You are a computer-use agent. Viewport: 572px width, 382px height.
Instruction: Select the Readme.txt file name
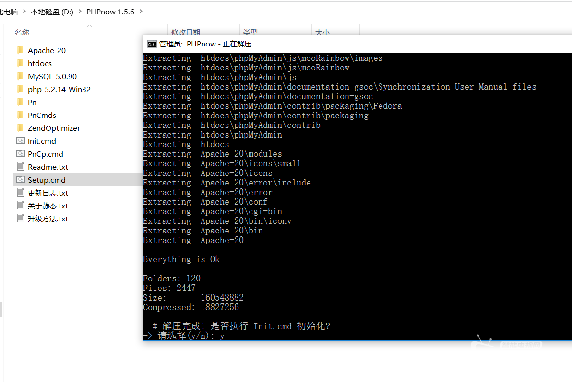tap(48, 167)
